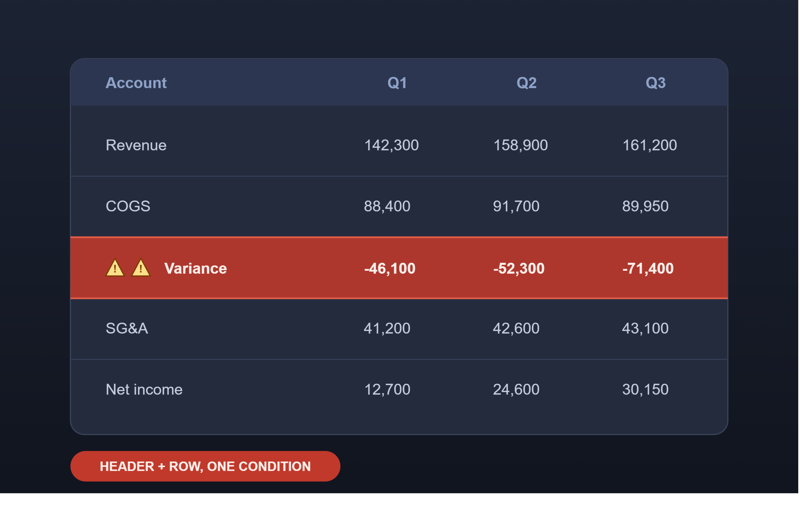Click Revenue Q1 value 142,300

pos(391,145)
